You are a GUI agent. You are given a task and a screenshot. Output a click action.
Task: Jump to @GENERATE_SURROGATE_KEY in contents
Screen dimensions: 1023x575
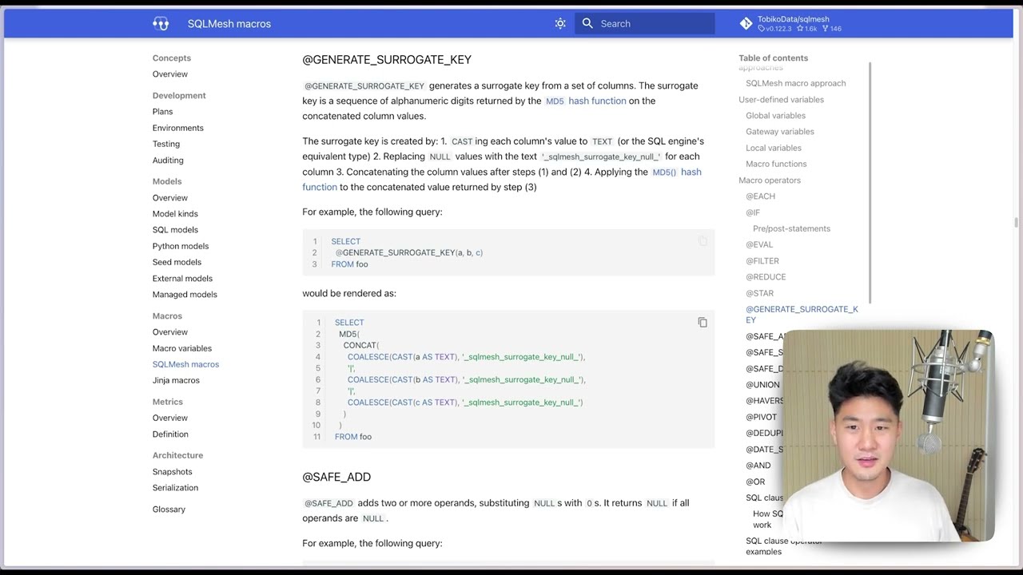[802, 315]
